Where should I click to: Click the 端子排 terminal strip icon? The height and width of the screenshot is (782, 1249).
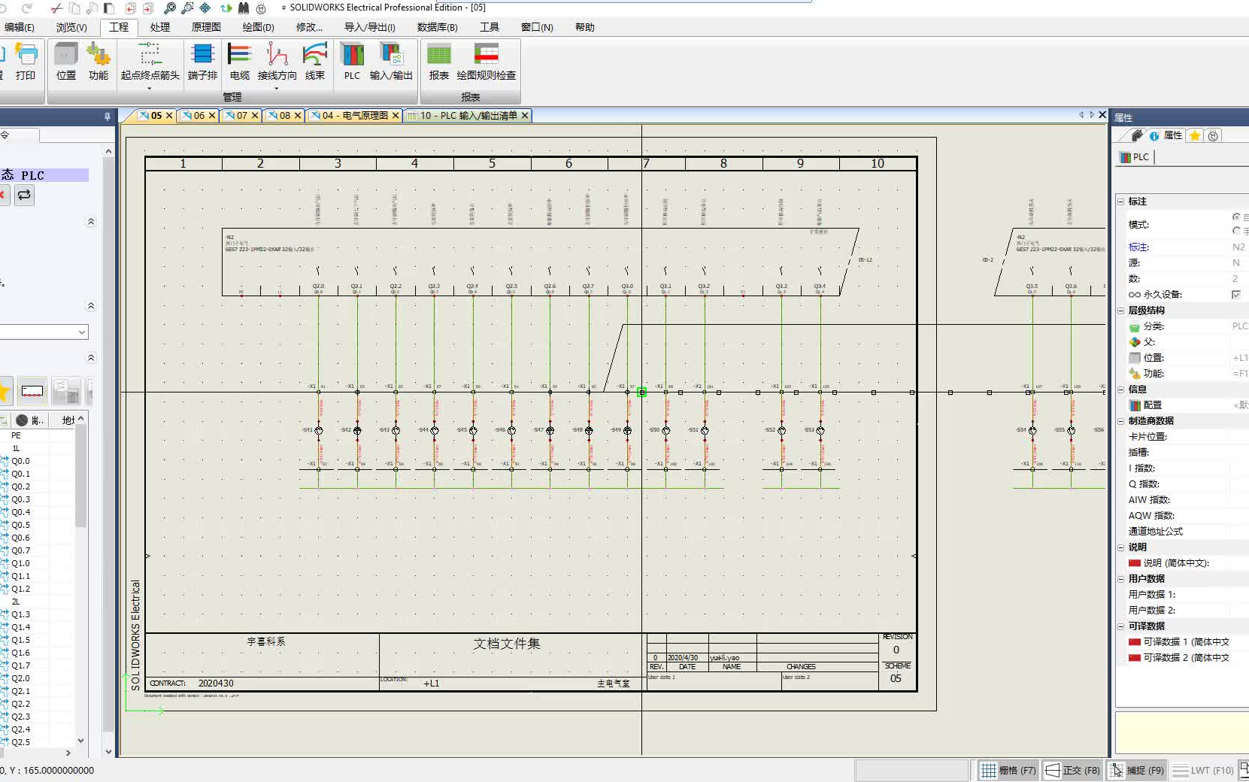(x=202, y=63)
